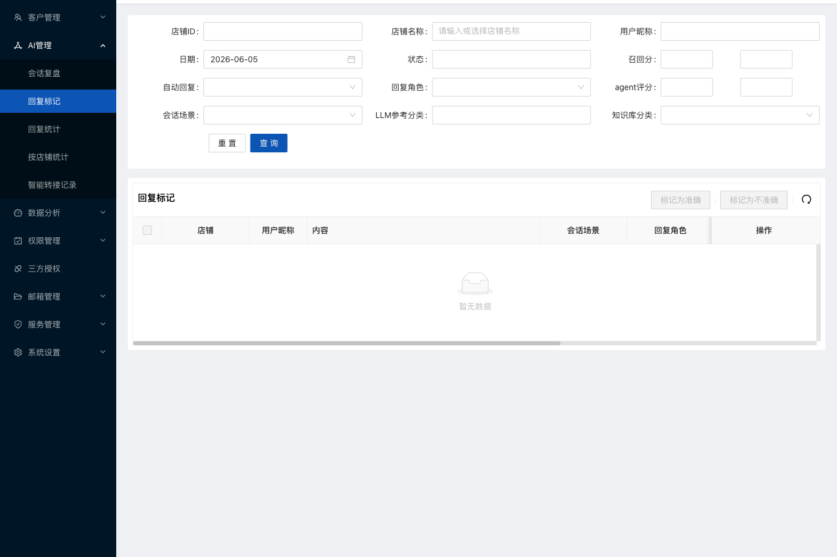Expand the 客户管理 menu chevron

coord(103,17)
